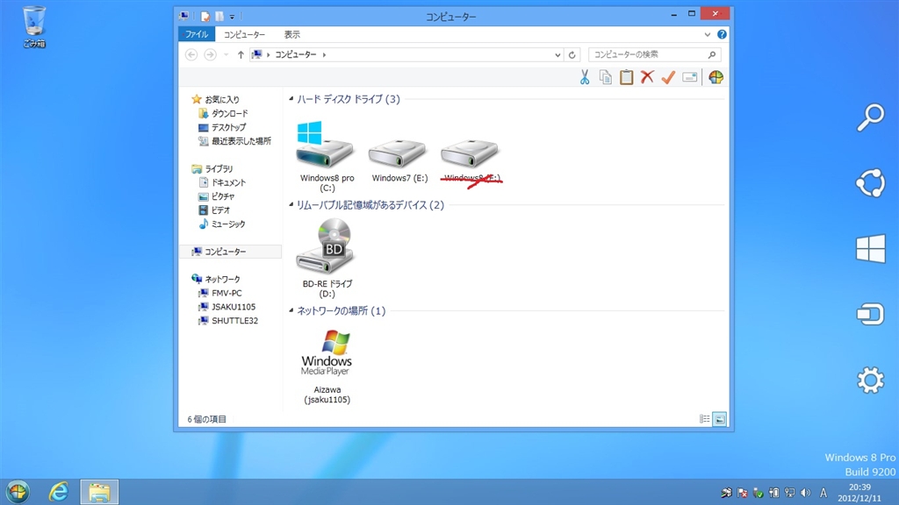Viewport: 899px width, 505px height.
Task: Collapse the removable storage devices group
Action: [x=291, y=204]
